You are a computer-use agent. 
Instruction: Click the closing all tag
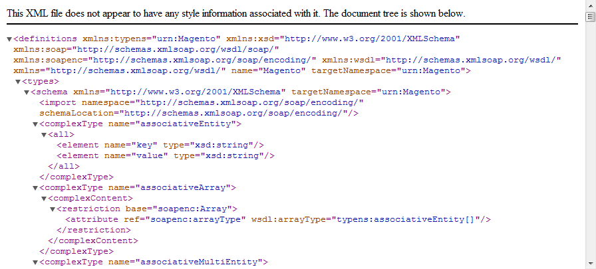coord(64,166)
